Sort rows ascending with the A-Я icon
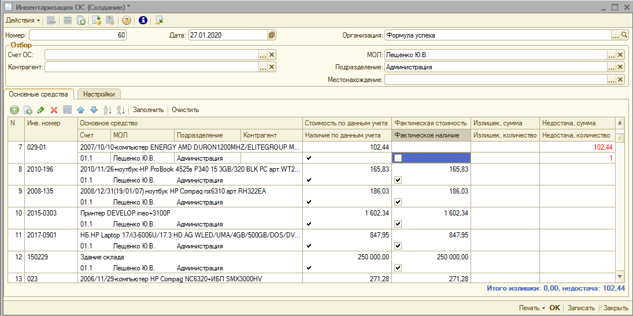Viewport: 633px width, 316px height. [107, 110]
